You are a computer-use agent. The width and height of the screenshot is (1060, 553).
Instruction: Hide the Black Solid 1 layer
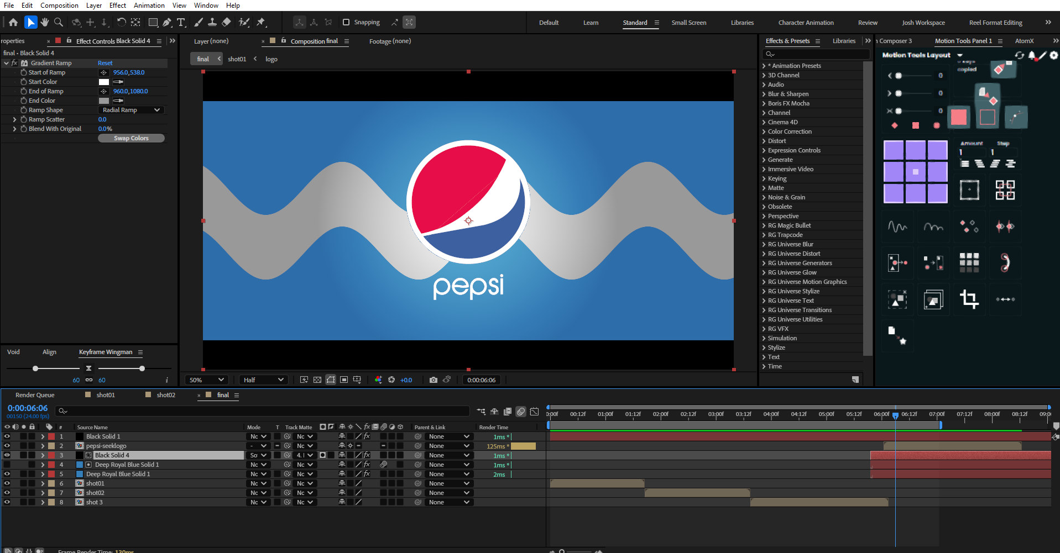7,436
